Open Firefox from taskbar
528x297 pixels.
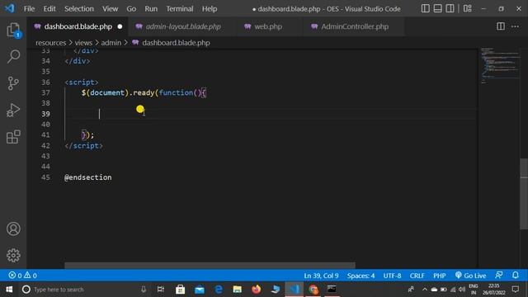click(x=256, y=290)
